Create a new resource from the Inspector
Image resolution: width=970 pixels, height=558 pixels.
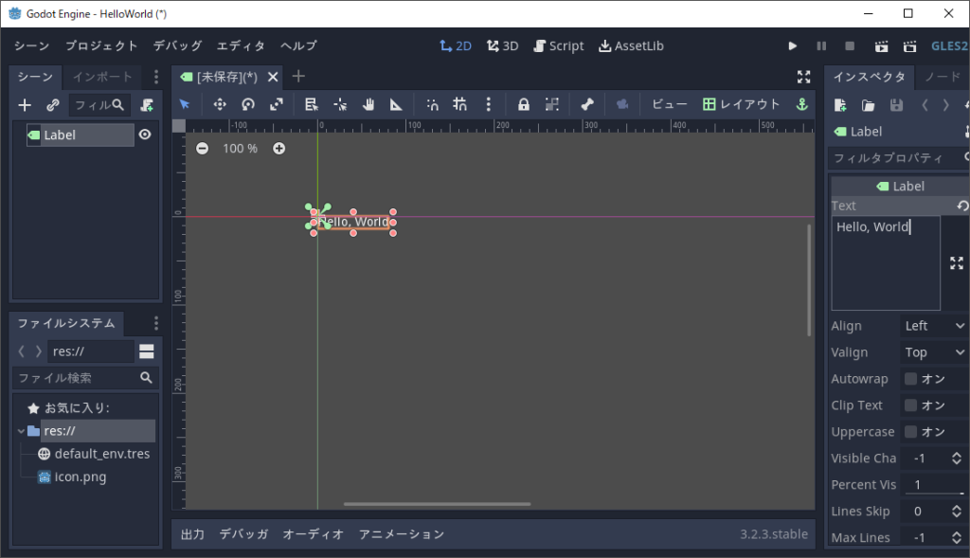(838, 105)
